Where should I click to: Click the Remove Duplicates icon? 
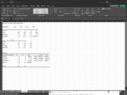click(x=79, y=11)
